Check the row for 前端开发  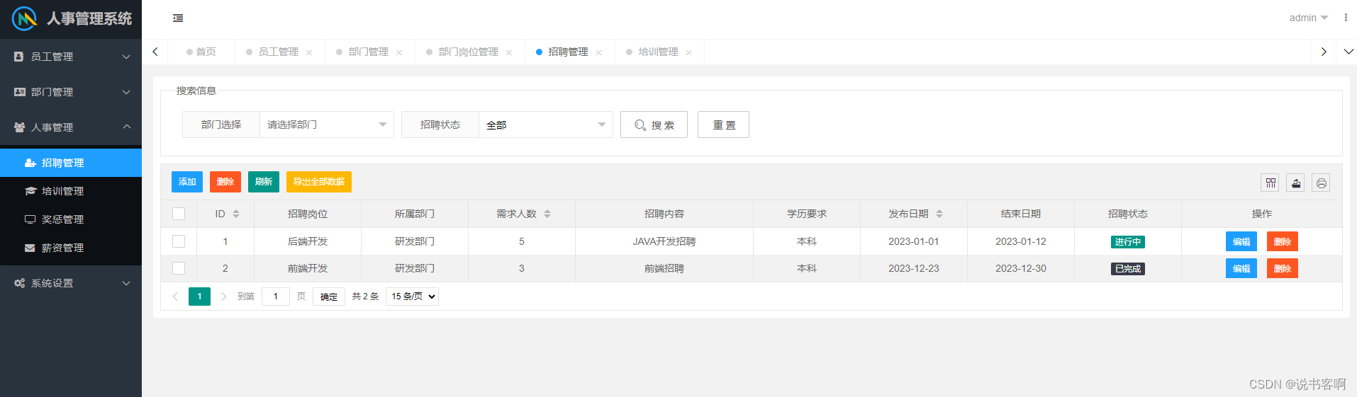tap(179, 268)
